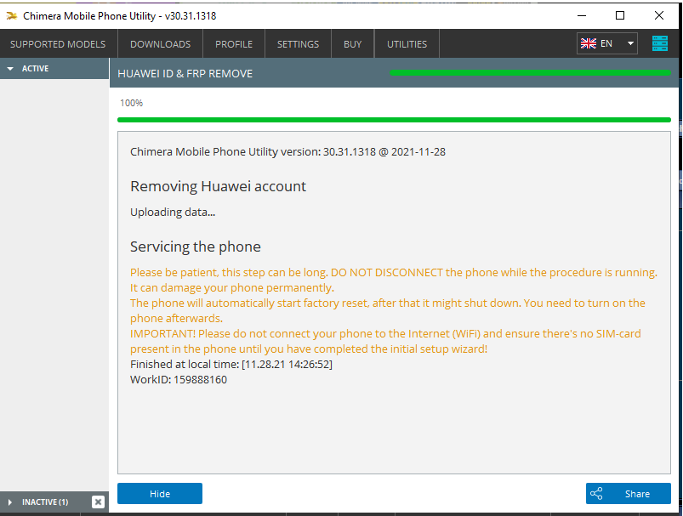Image resolution: width=683 pixels, height=516 pixels.
Task: Click the Finished at local time line
Action: [231, 365]
